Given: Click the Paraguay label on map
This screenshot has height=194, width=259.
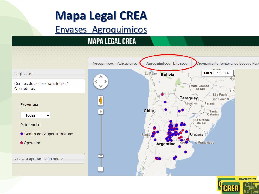Looking at the screenshot, I should pyautogui.click(x=189, y=98).
